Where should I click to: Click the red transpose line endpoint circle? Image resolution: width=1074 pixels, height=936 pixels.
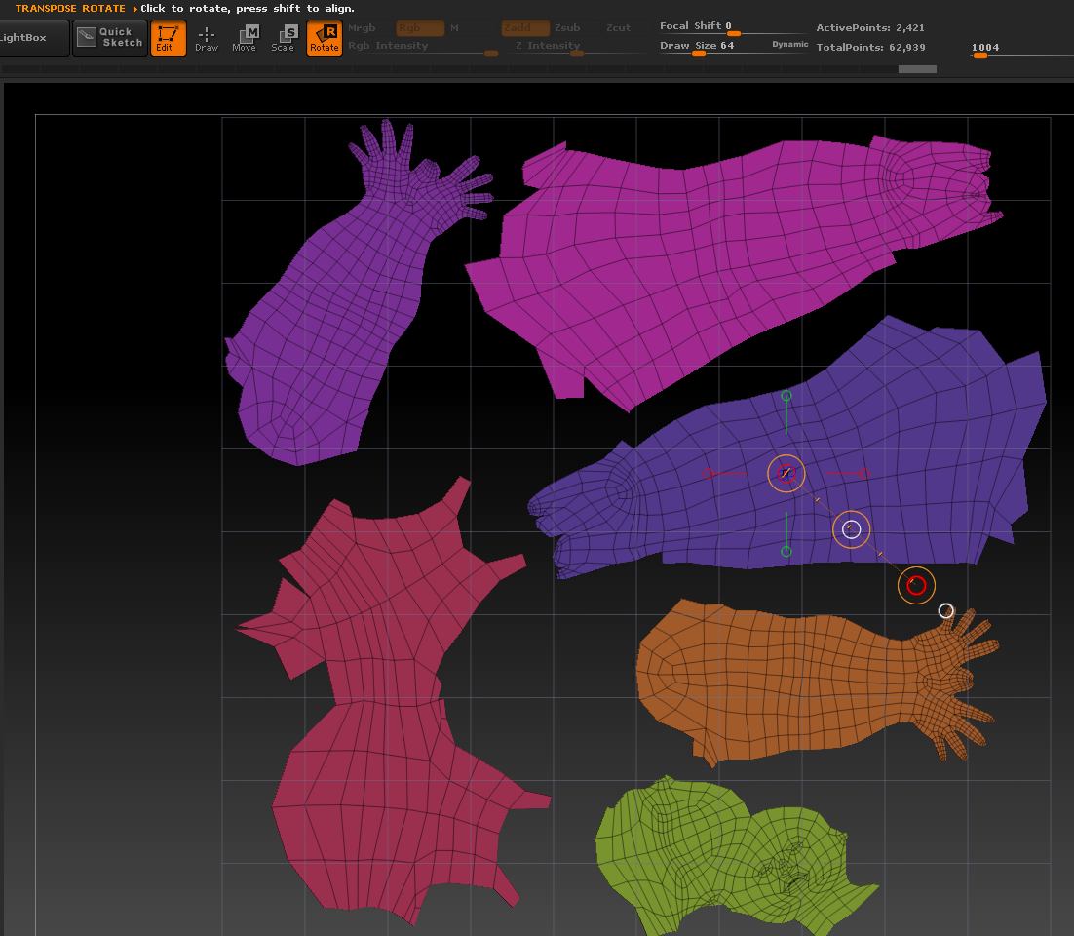[916, 586]
